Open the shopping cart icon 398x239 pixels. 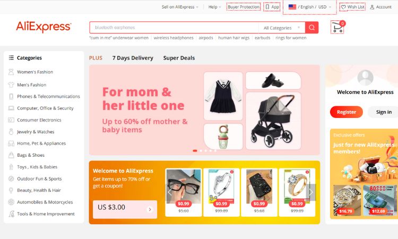pos(338,27)
